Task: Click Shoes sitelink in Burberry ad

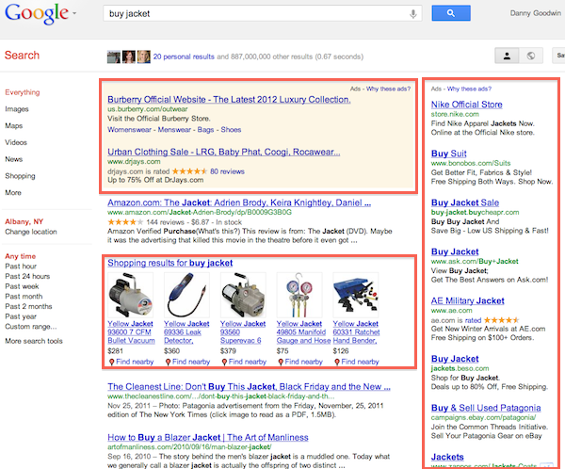Action: pyautogui.click(x=231, y=130)
